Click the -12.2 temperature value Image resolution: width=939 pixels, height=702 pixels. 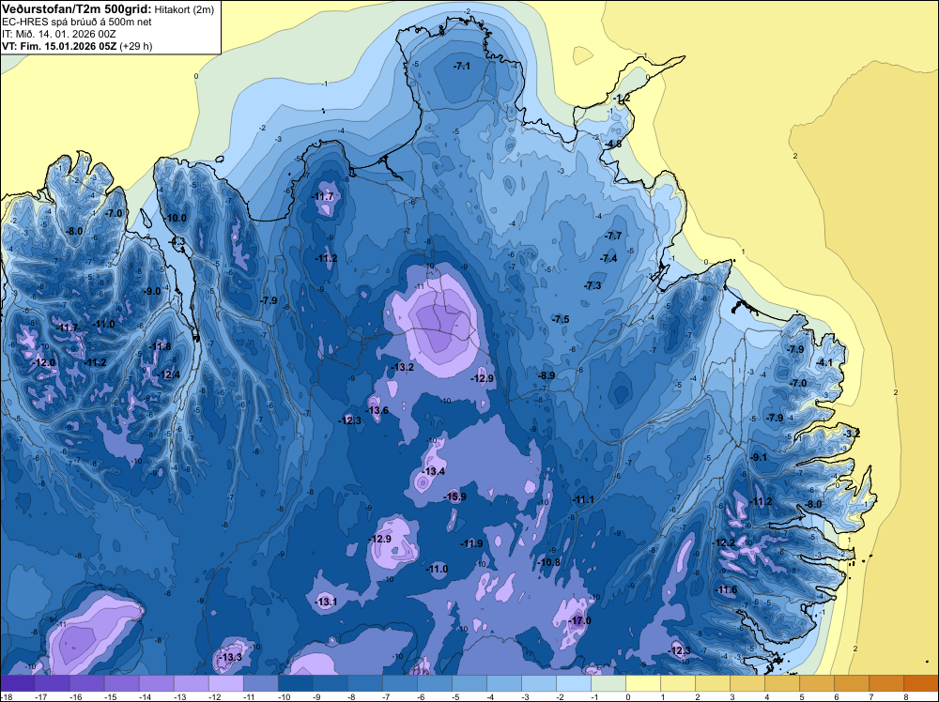725,542
